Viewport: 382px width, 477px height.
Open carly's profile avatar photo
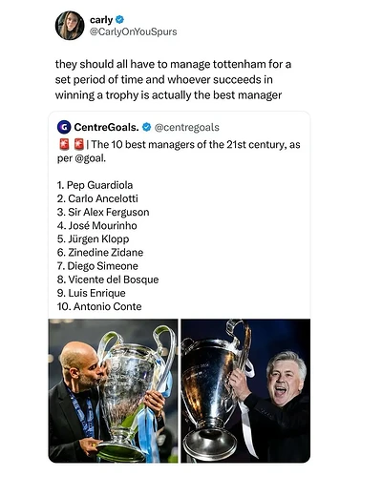[x=70, y=26]
